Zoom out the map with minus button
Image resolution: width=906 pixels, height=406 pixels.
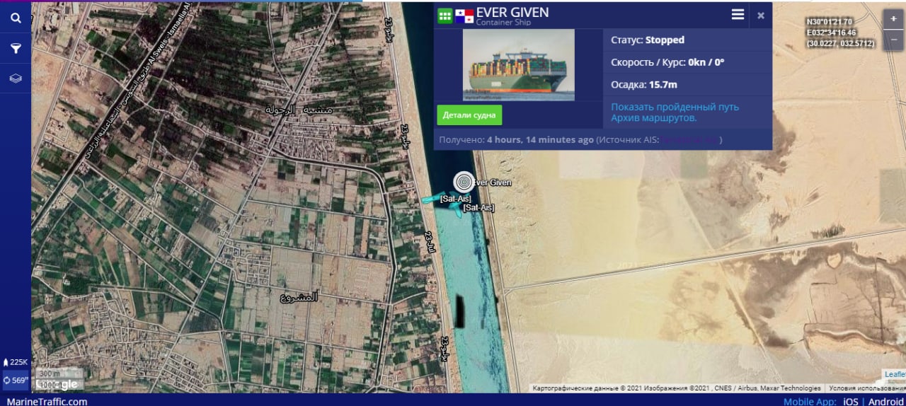pyautogui.click(x=893, y=40)
